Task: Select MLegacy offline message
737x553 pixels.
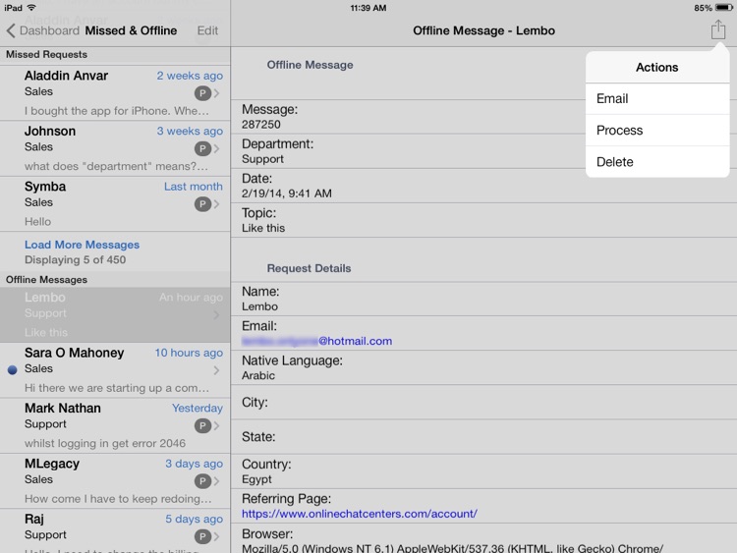Action: (115, 481)
